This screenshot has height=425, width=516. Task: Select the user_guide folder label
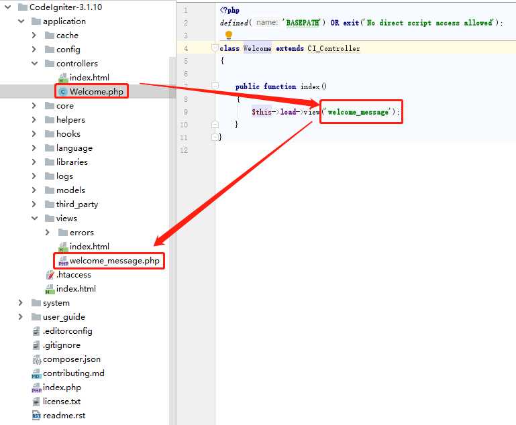64,317
